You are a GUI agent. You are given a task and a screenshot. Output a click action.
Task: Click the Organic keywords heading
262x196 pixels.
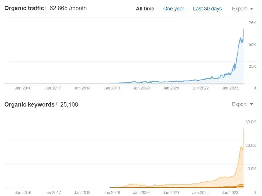[x=29, y=105]
